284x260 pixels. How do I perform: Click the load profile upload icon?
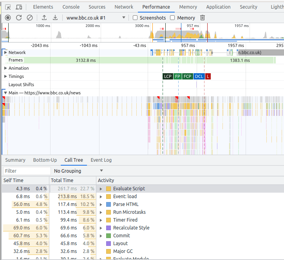point(44,18)
